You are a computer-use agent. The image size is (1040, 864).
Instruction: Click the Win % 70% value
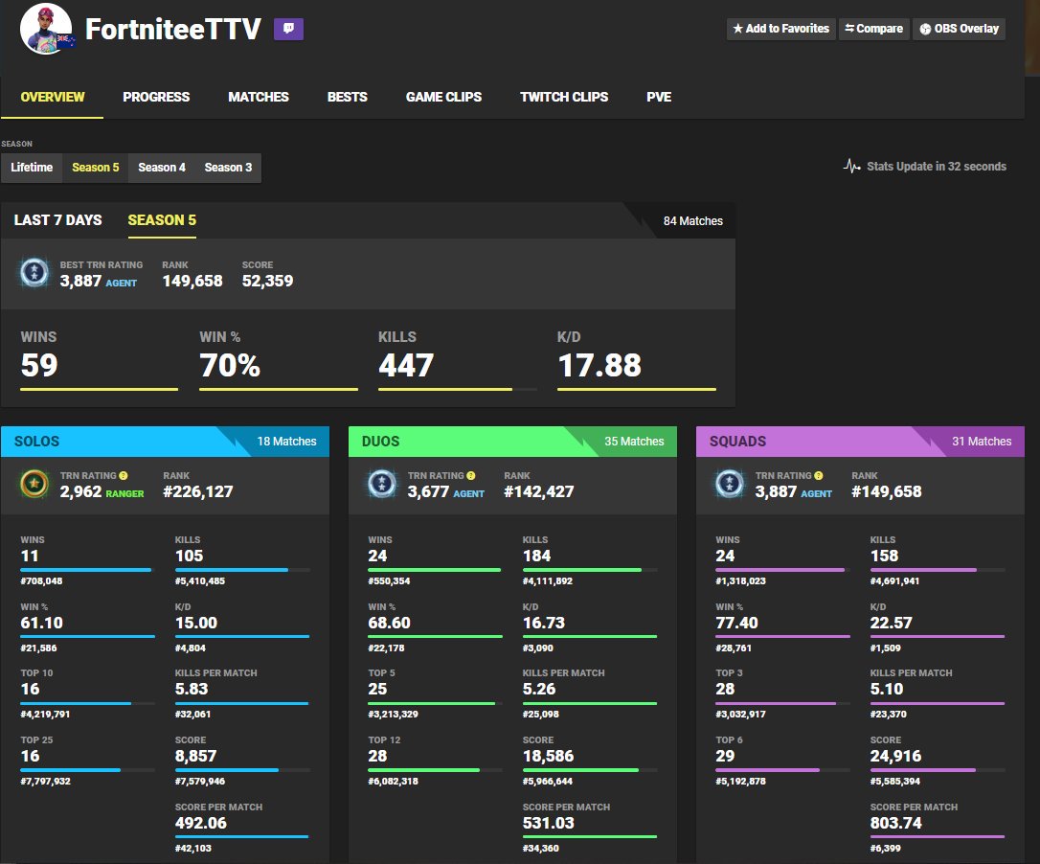230,366
